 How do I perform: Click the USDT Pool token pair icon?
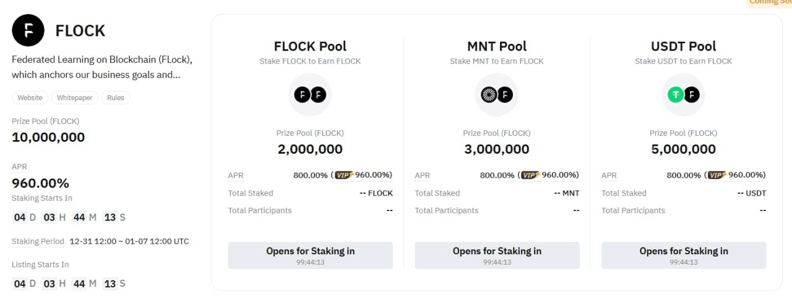pyautogui.click(x=683, y=95)
